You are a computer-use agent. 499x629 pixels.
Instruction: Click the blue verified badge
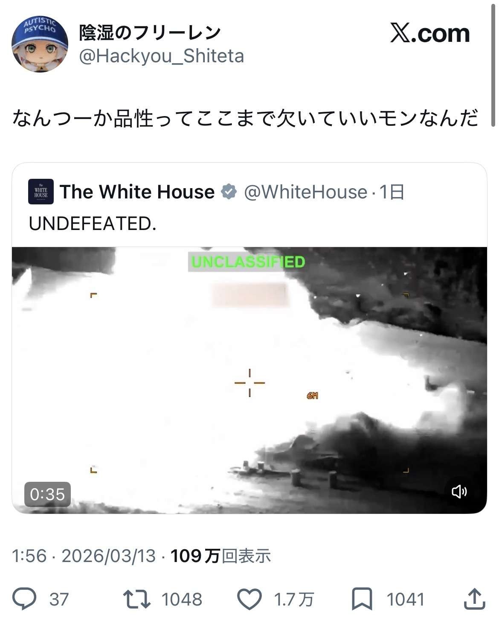click(229, 192)
